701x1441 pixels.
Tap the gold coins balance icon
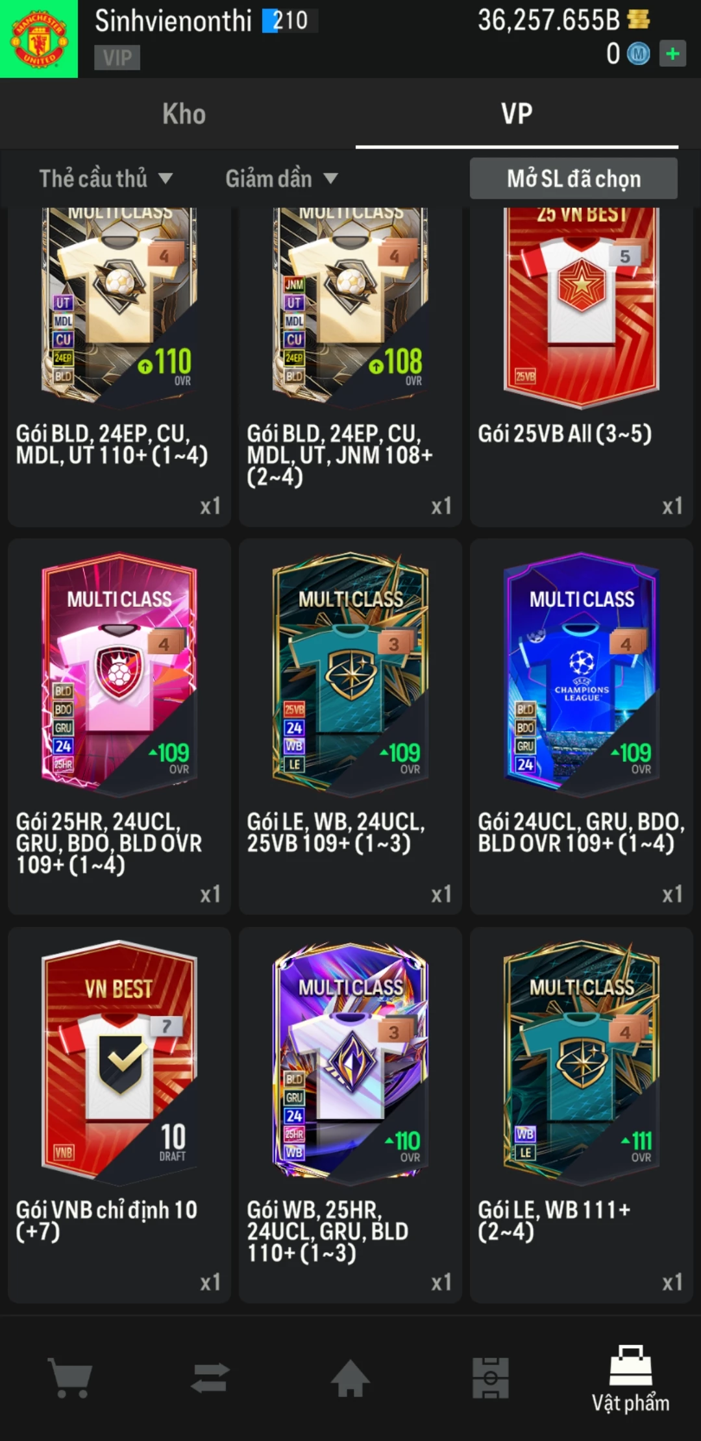click(639, 19)
